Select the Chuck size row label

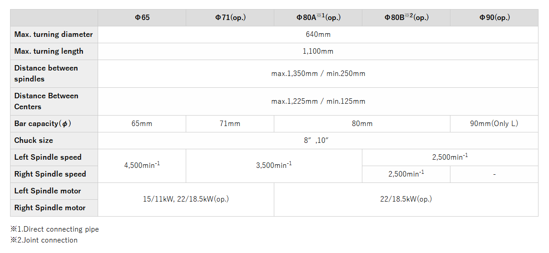click(54, 141)
